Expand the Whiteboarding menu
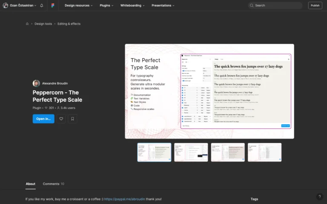Viewport: 327px width, 204px height. (132, 6)
